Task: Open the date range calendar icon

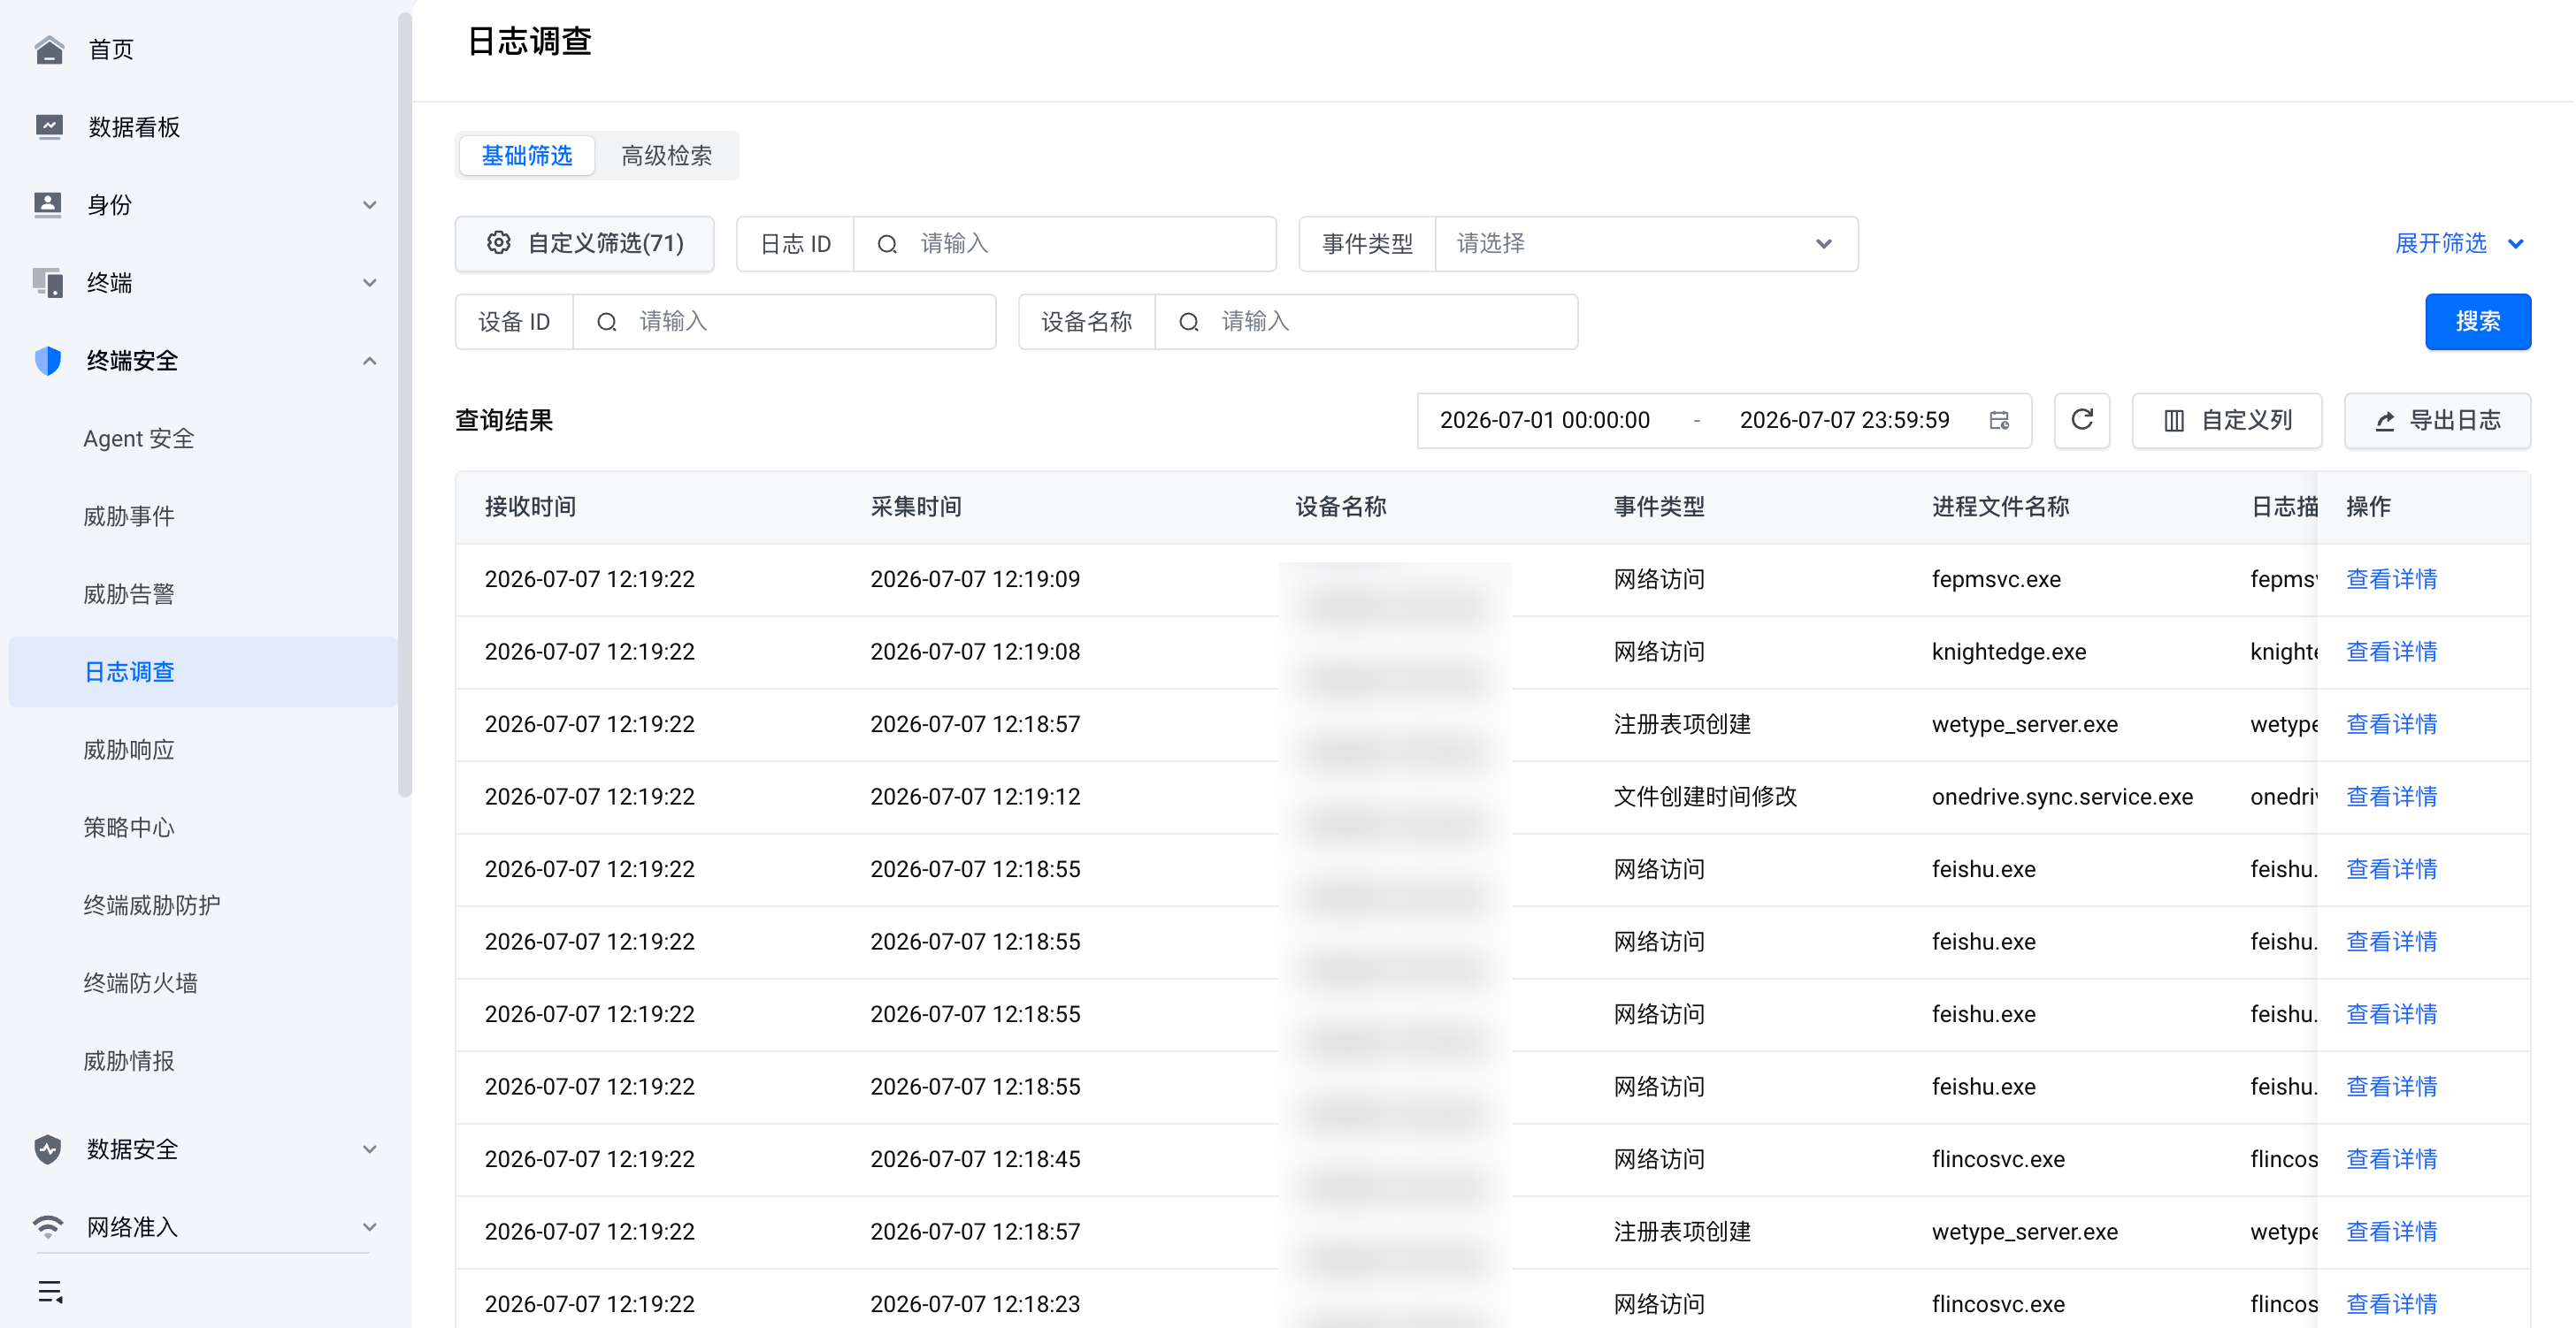Action: (x=1999, y=421)
